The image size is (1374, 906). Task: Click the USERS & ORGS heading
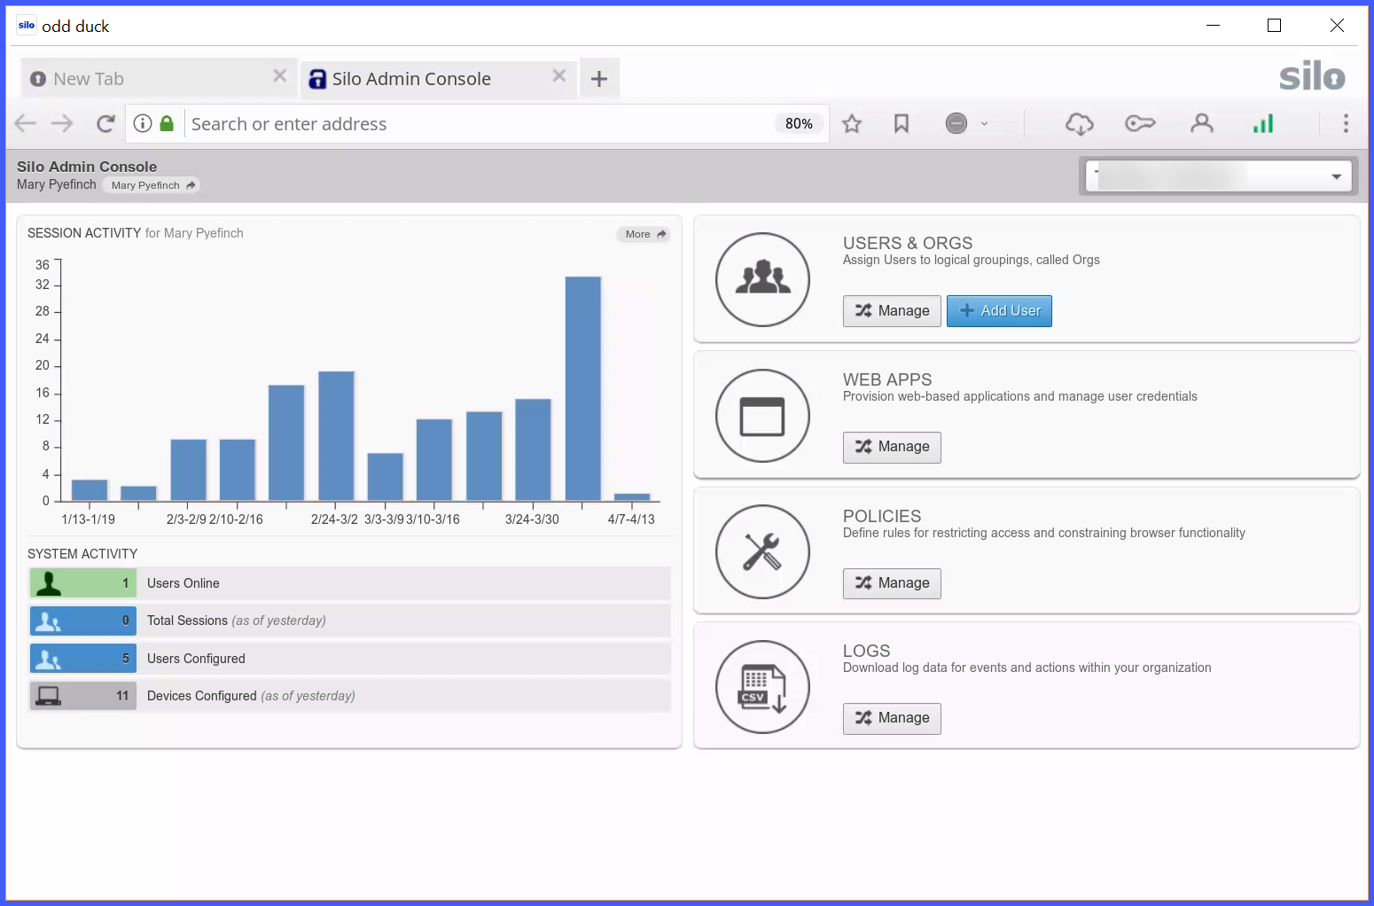[908, 243]
